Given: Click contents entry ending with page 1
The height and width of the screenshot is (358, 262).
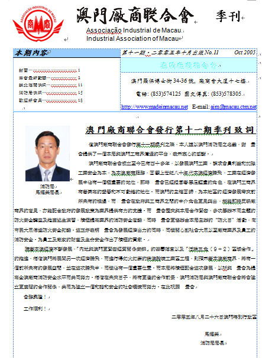Looking at the screenshot, I should pos(49,70).
